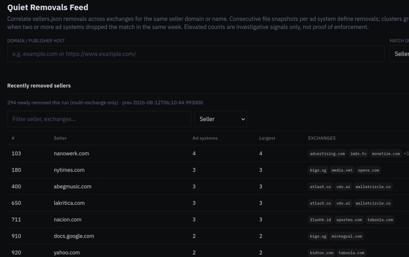Click taboola.com tag in nacion.com row
The height and width of the screenshot is (257, 409).
pyautogui.click(x=380, y=220)
